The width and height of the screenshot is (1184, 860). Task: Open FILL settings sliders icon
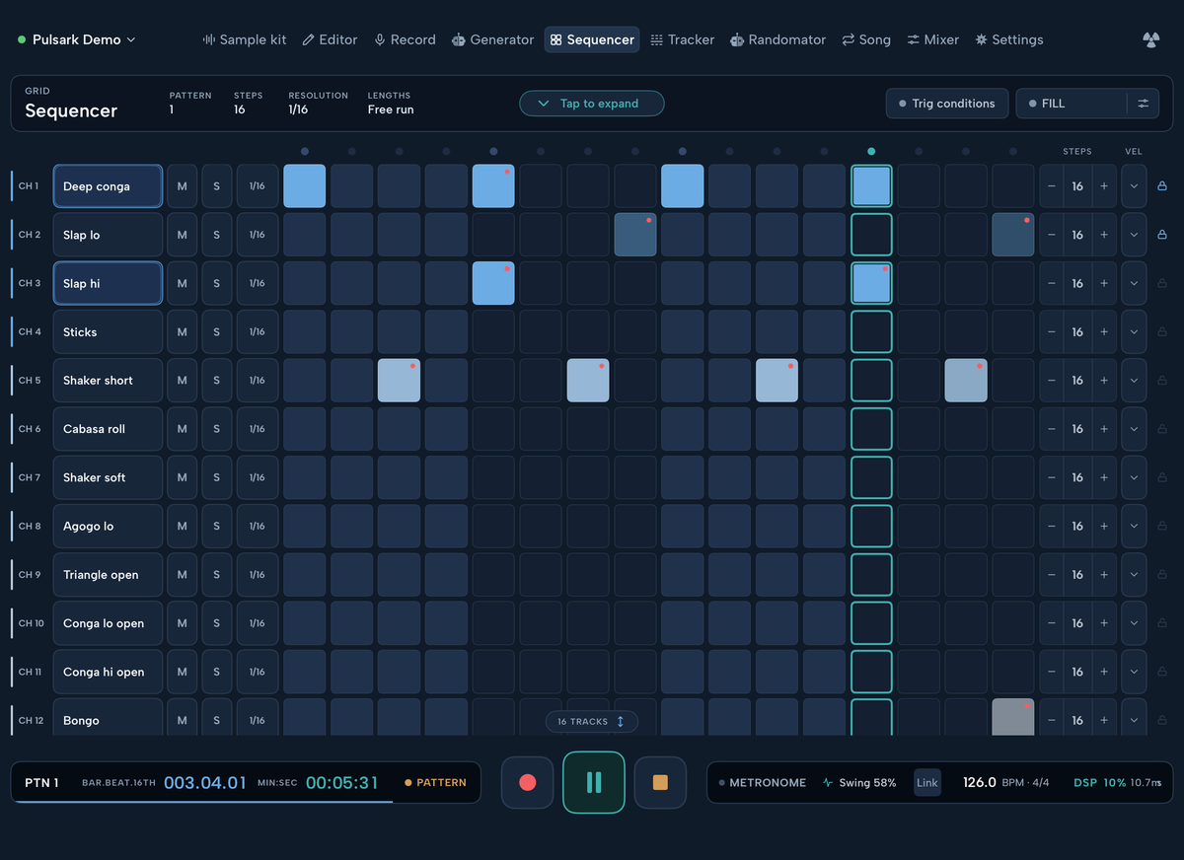[x=1144, y=104]
